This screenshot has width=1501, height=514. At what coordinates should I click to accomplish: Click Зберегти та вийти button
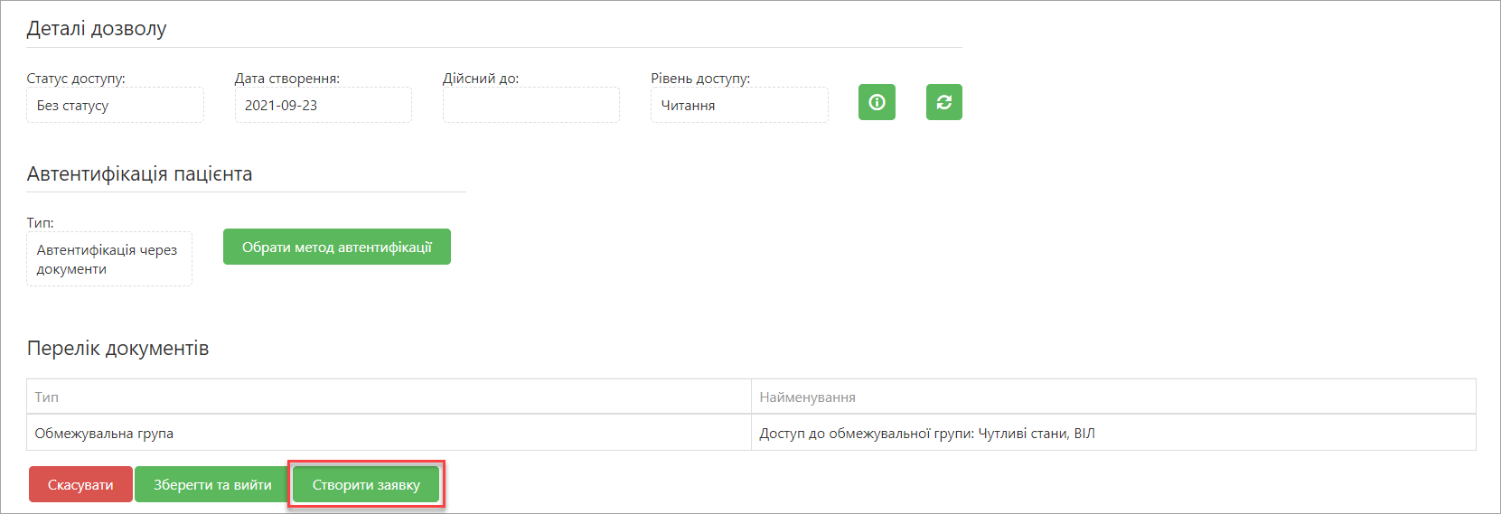212,485
